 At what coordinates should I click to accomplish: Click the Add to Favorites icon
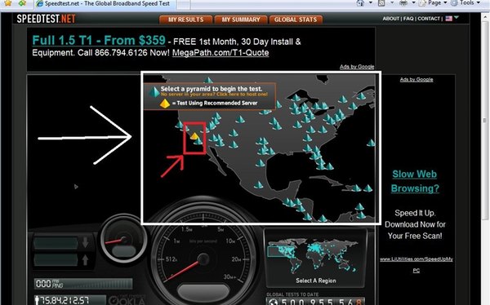[22, 3]
